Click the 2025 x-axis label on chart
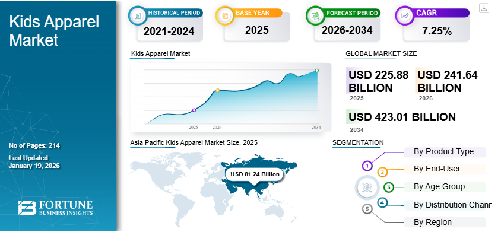 [x=194, y=128]
